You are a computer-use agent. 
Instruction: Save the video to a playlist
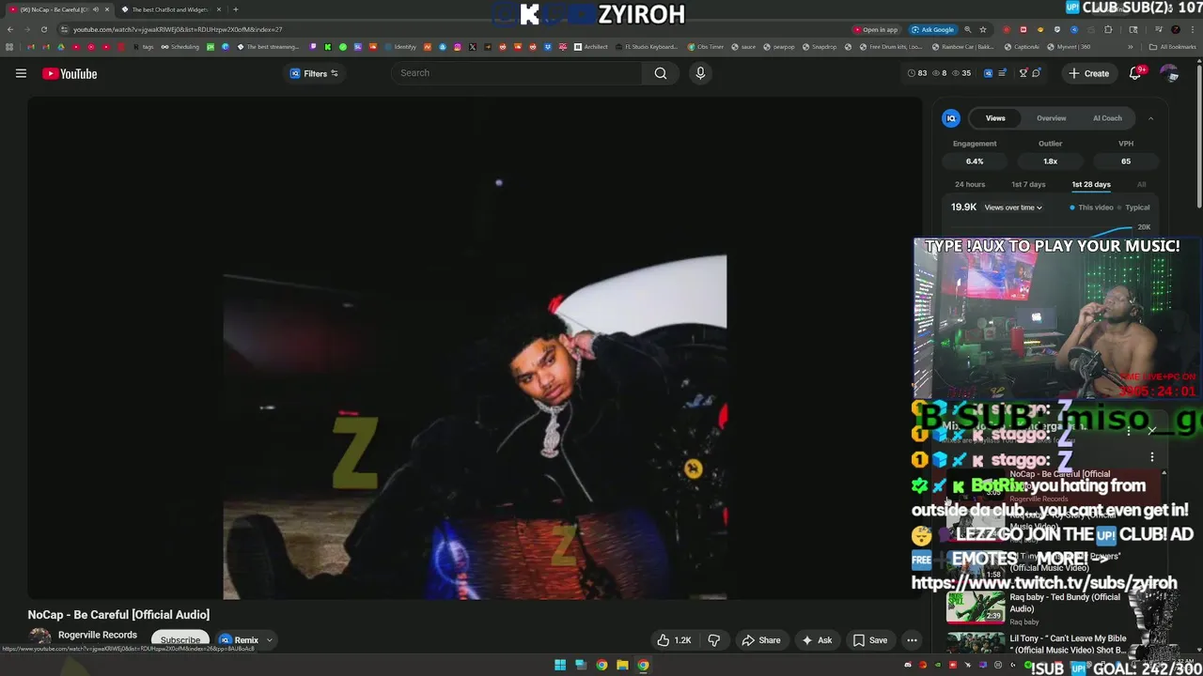[869, 640]
